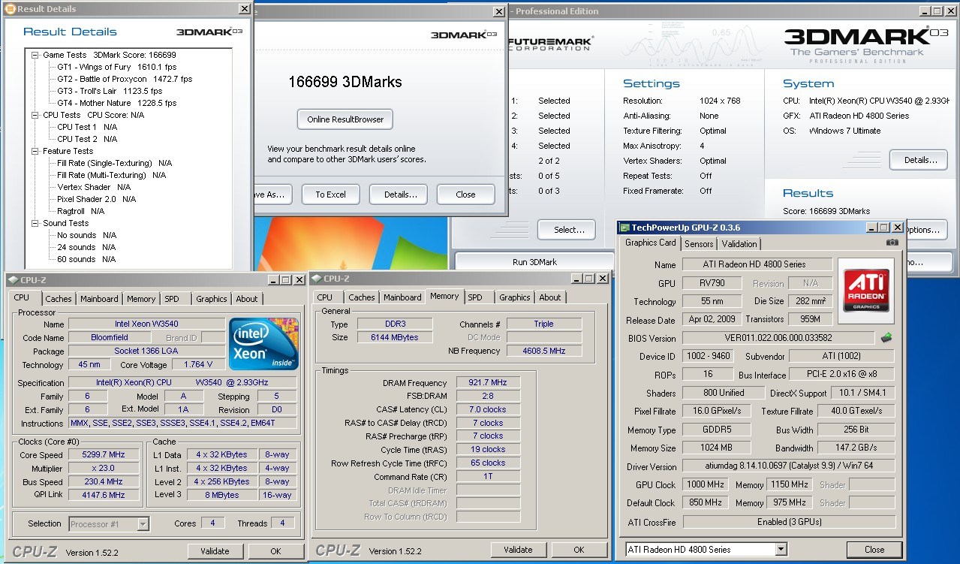Open the Processor #1 selection dropdown
Viewport: 960px width, 564px height.
tap(143, 524)
